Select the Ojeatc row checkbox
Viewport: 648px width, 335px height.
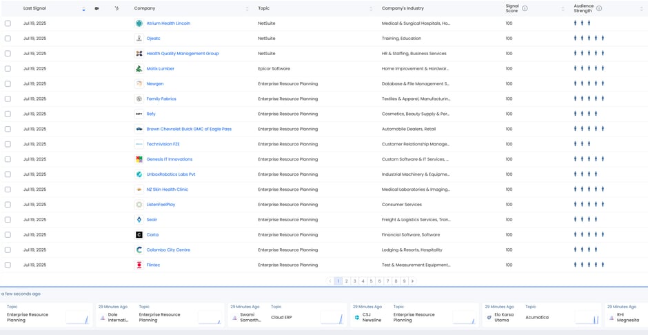8,39
